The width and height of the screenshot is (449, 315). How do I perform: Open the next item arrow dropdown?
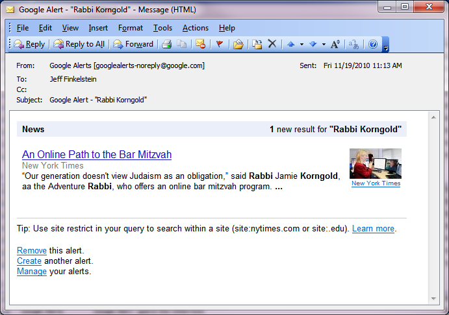pos(324,44)
